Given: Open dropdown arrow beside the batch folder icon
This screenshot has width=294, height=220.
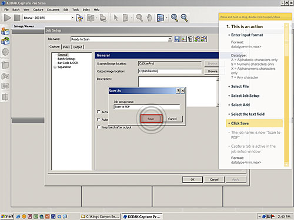Looking at the screenshot, I should [x=96, y=18].
